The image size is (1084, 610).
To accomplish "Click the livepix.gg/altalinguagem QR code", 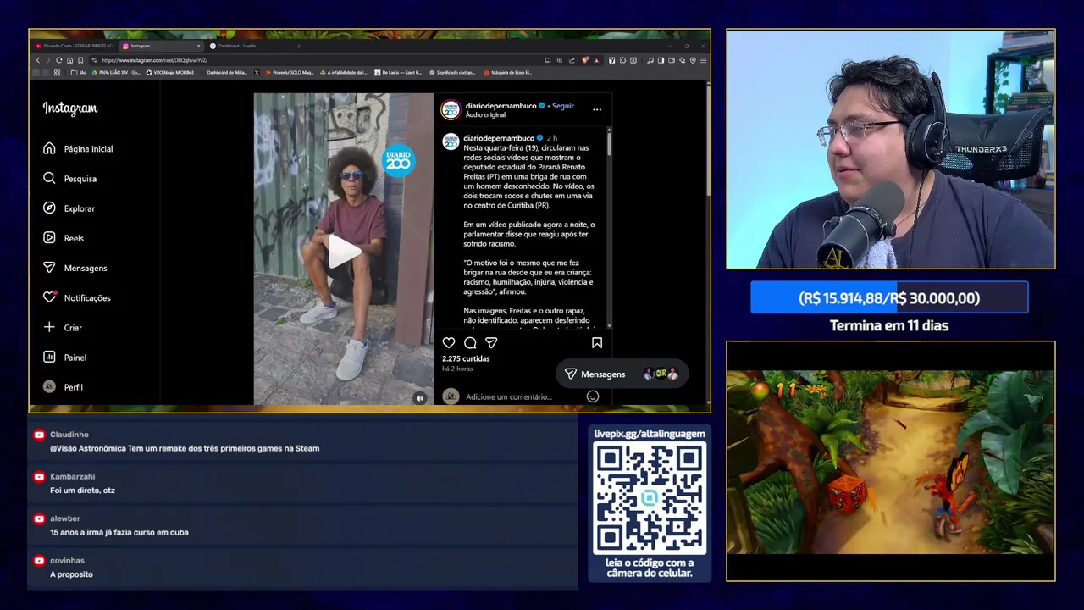I will (650, 498).
